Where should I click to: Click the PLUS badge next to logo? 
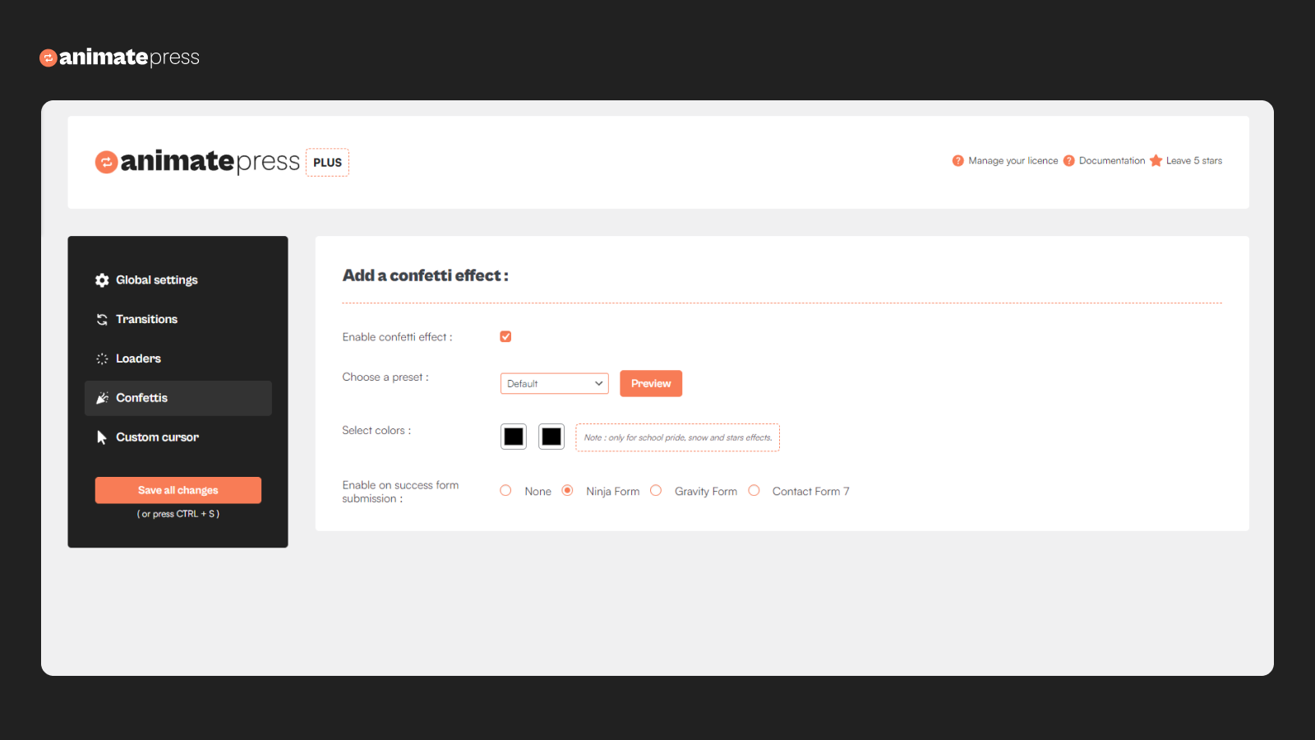click(327, 162)
